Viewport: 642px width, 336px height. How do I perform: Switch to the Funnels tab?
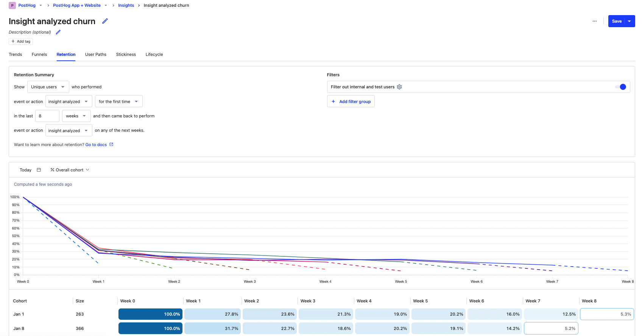(x=39, y=54)
